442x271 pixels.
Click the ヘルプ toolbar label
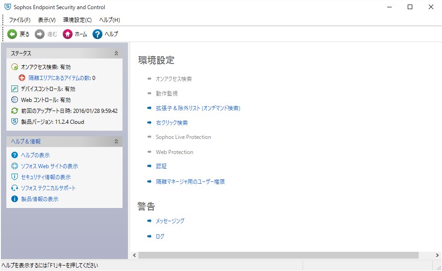click(x=112, y=34)
